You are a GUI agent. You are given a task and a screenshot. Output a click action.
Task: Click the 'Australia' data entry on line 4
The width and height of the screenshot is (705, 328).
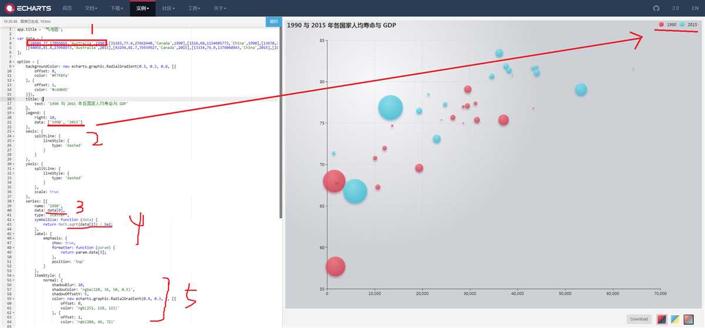pyautogui.click(x=68, y=43)
